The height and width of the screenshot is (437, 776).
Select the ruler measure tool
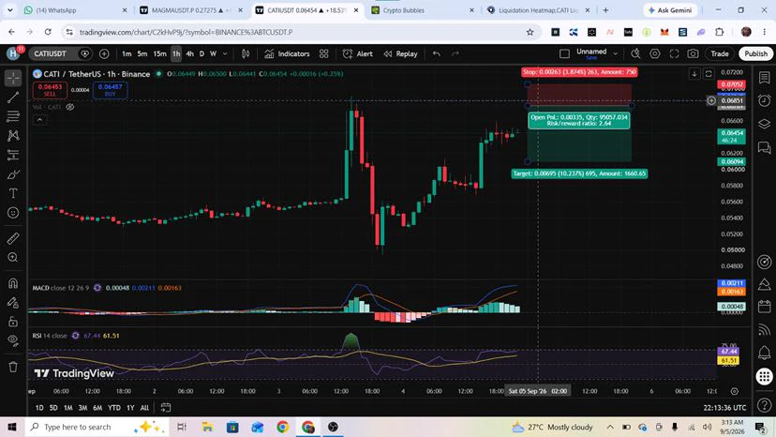(13, 238)
